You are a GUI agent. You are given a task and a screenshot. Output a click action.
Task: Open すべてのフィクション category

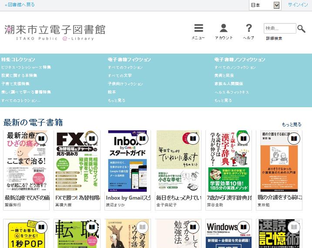coord(125,68)
